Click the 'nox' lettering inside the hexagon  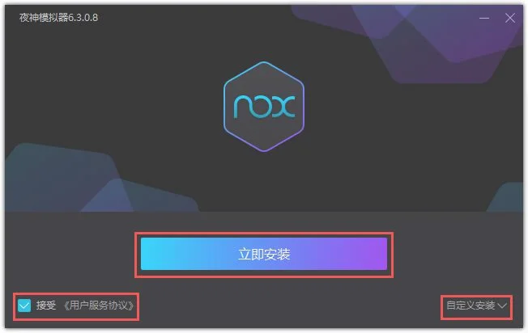click(x=265, y=107)
